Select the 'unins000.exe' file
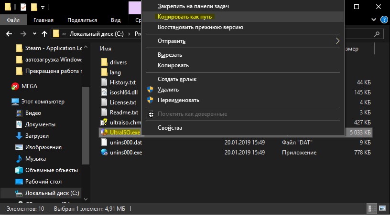390x215 pixels. point(126,153)
